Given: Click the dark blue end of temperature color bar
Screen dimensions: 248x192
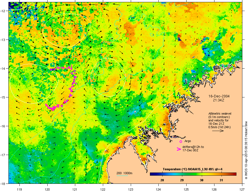Looking at the screenshot, I should pyautogui.click(x=153, y=174).
